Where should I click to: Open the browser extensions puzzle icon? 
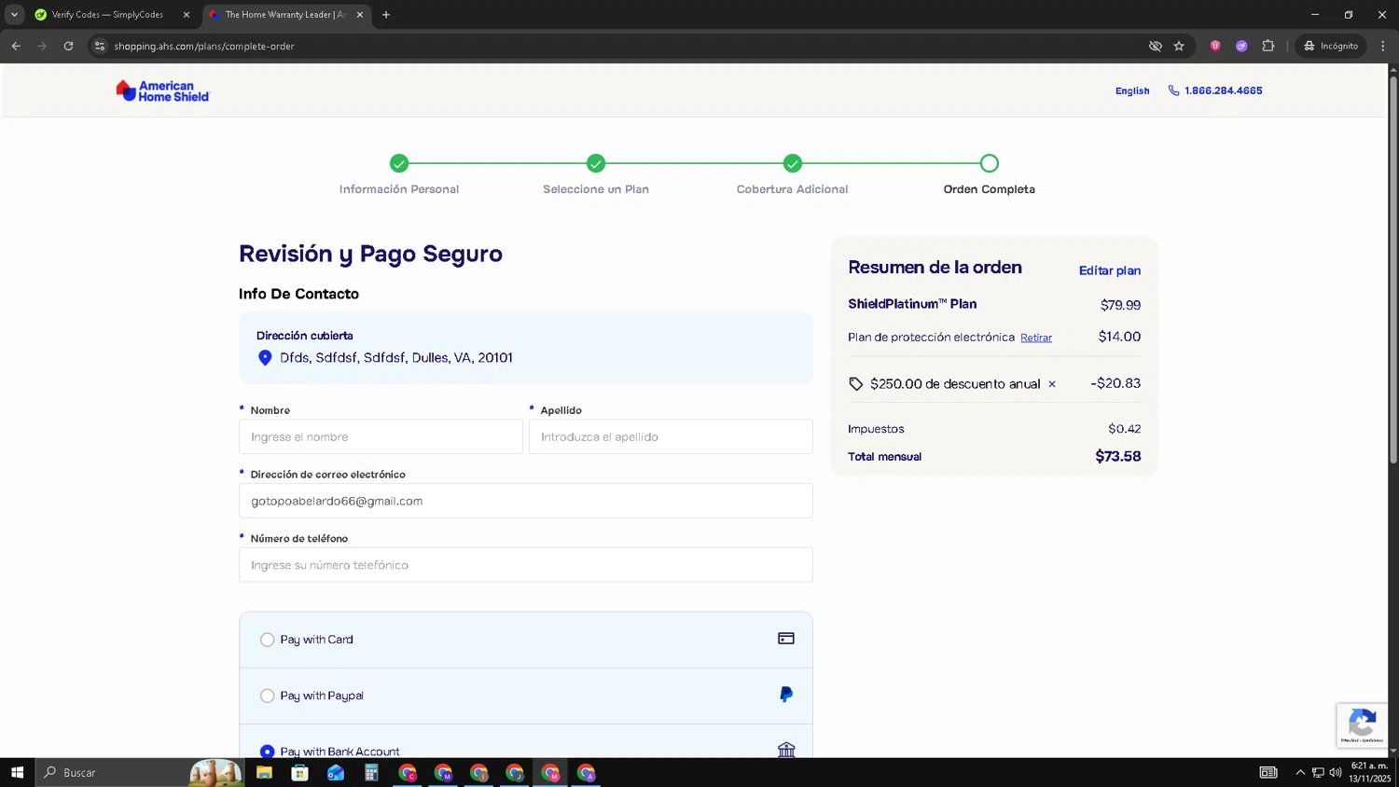point(1268,46)
